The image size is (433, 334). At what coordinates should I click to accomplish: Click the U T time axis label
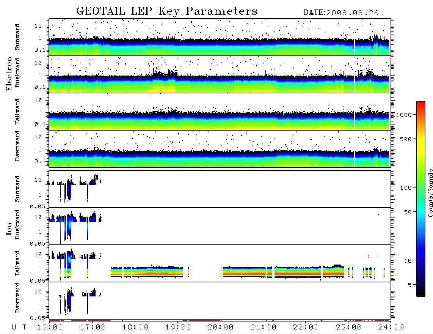tap(19, 328)
